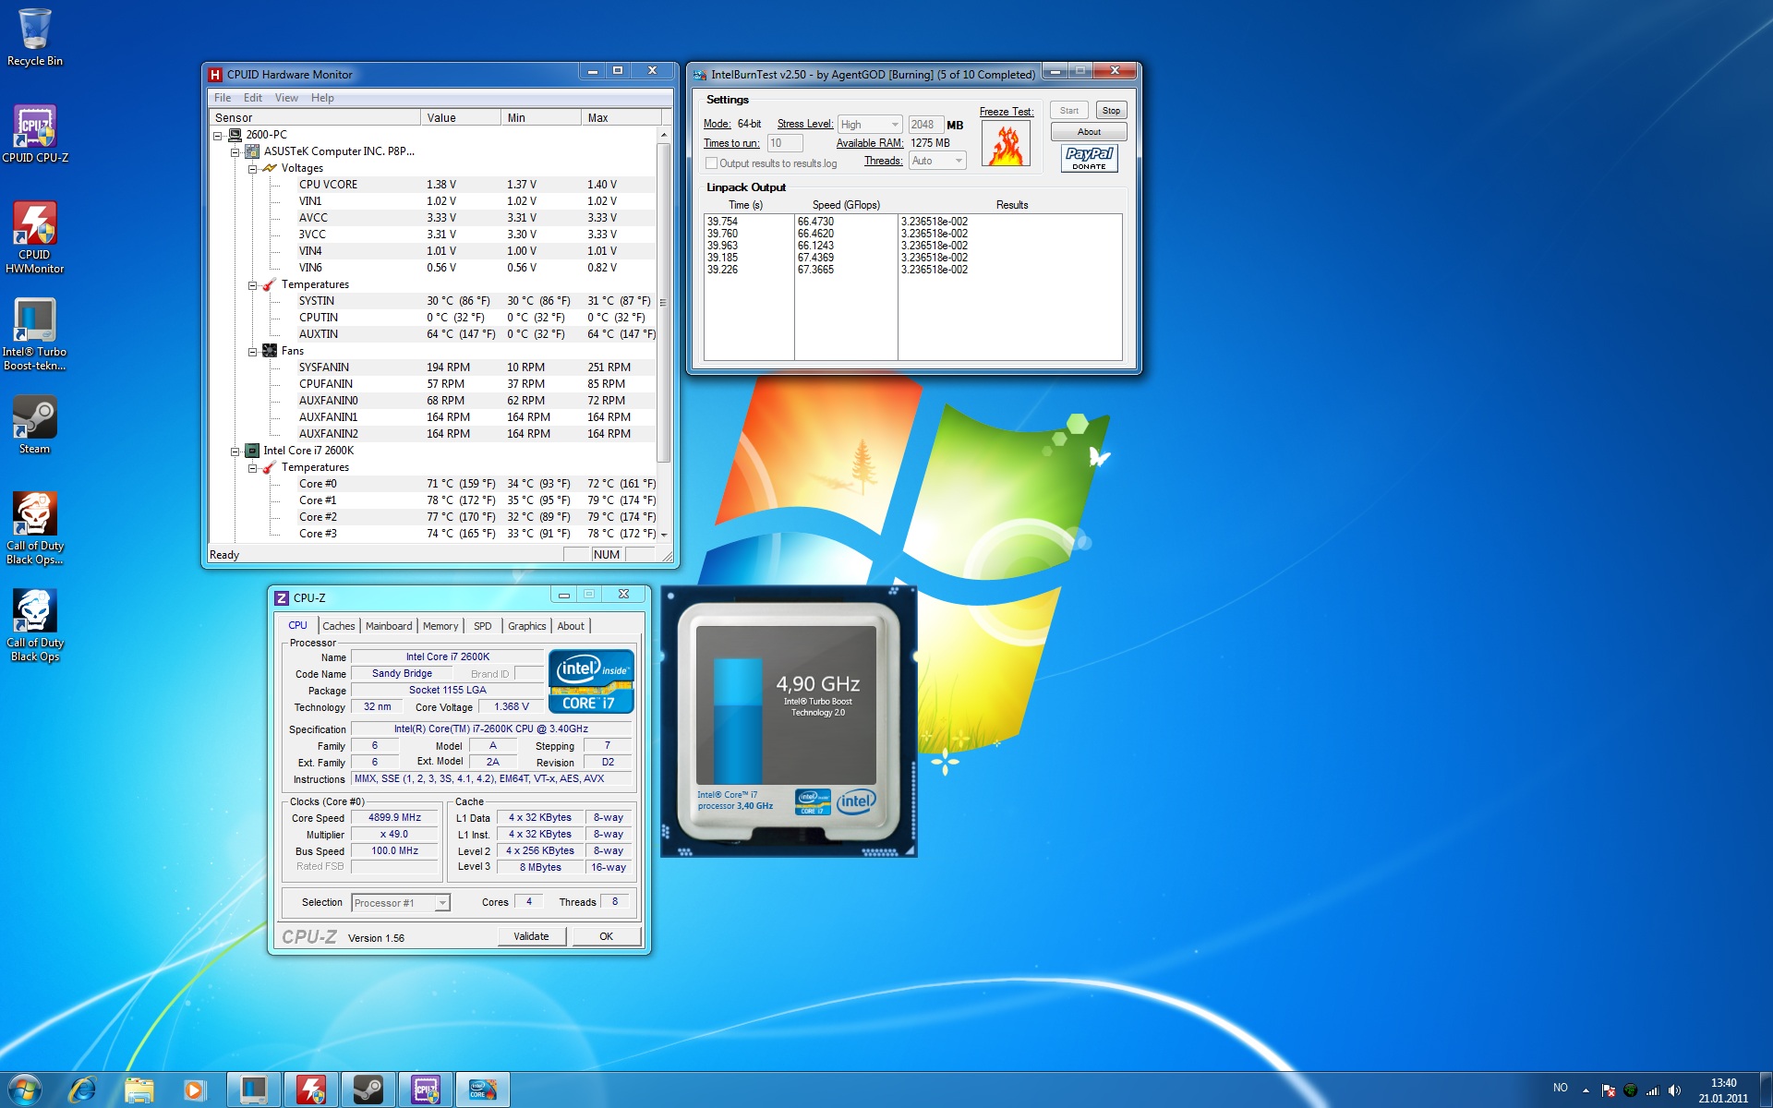This screenshot has width=1773, height=1108.
Task: Click OK in CPU-Z
Action: [x=606, y=936]
